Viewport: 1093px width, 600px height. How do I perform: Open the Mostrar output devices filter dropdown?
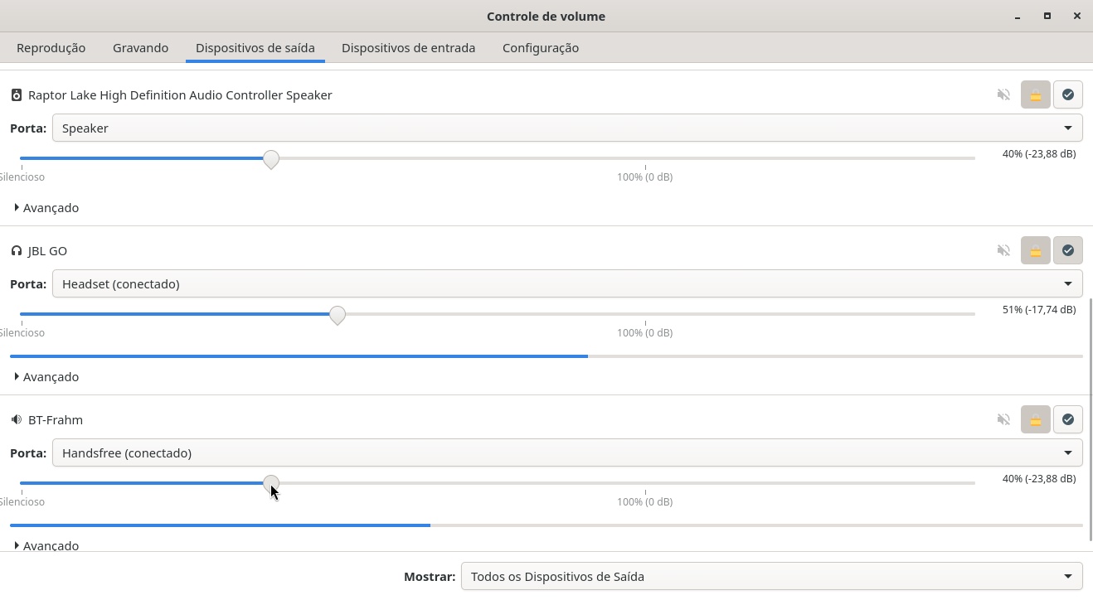(x=770, y=577)
